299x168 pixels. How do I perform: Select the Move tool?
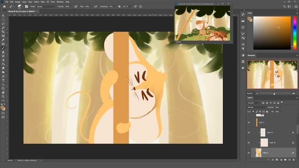(x=3, y=15)
